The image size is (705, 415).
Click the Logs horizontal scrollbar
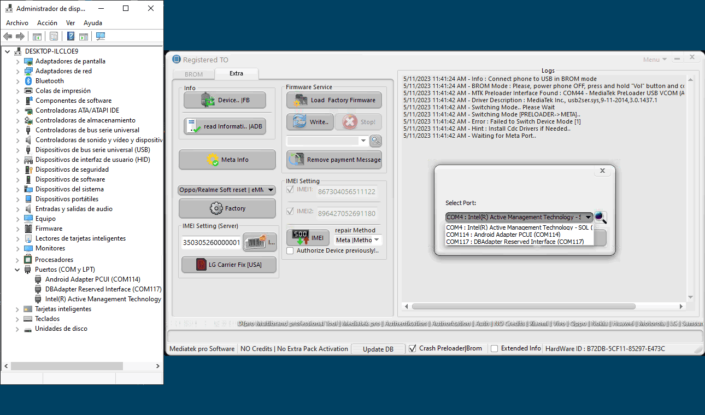pos(524,307)
